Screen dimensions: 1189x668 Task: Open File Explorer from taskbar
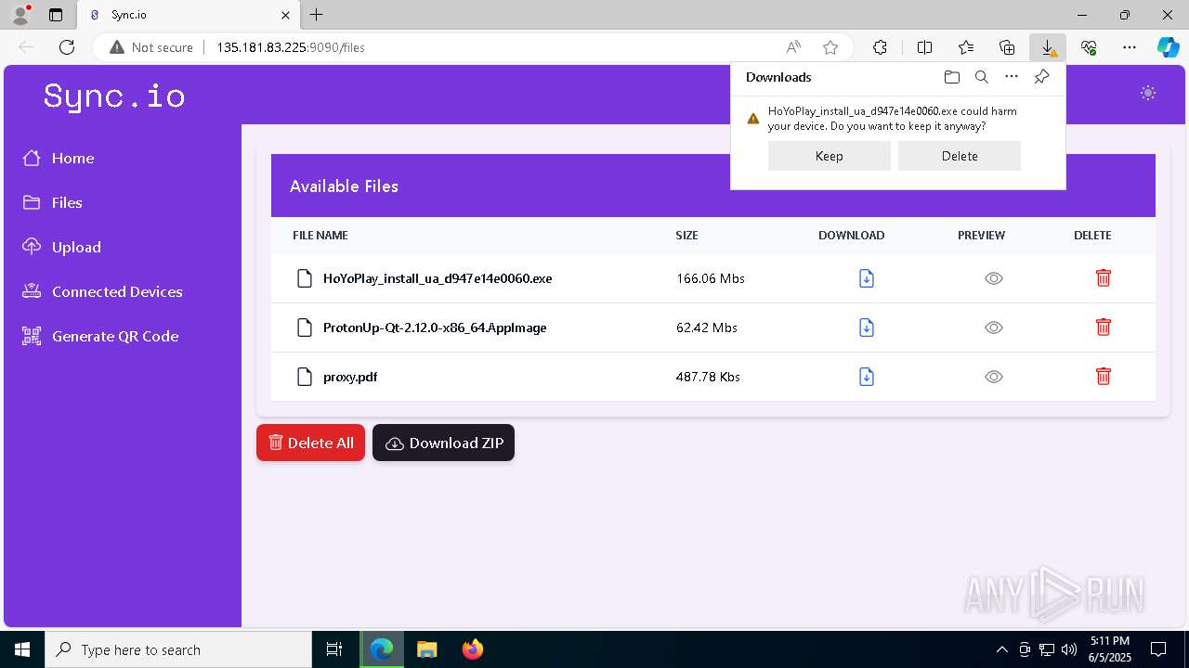pyautogui.click(x=427, y=649)
